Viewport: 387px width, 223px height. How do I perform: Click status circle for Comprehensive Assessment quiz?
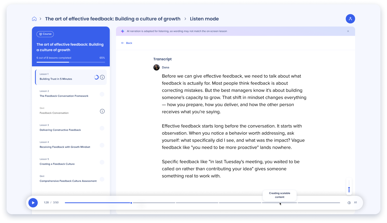click(102, 179)
